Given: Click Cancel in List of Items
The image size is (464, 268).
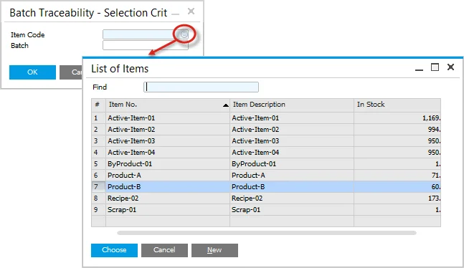Looking at the screenshot, I should 164,250.
